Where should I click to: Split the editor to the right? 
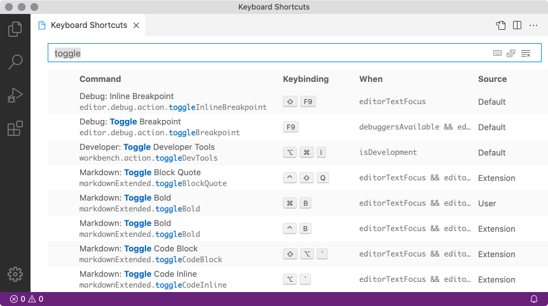(517, 25)
